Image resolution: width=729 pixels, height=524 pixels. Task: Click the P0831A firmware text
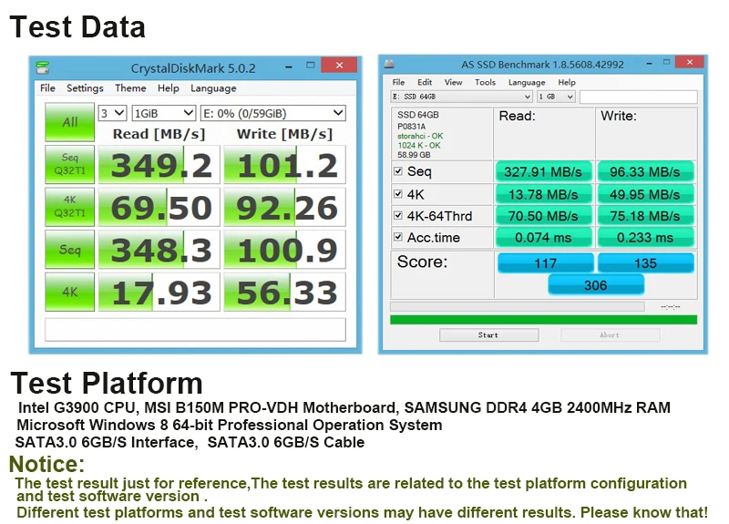412,126
